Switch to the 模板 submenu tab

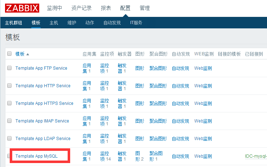[x=36, y=23]
